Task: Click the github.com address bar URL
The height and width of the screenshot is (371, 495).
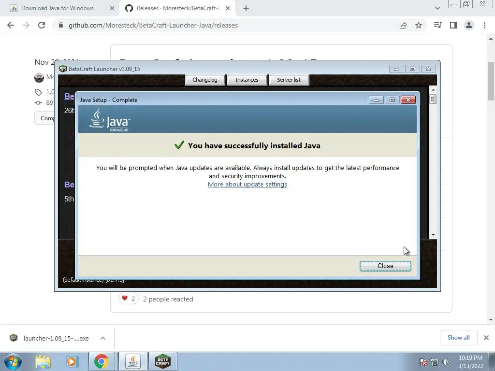Action: click(153, 25)
